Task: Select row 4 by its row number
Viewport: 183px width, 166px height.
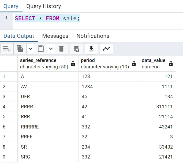Action: click(x=4, y=107)
